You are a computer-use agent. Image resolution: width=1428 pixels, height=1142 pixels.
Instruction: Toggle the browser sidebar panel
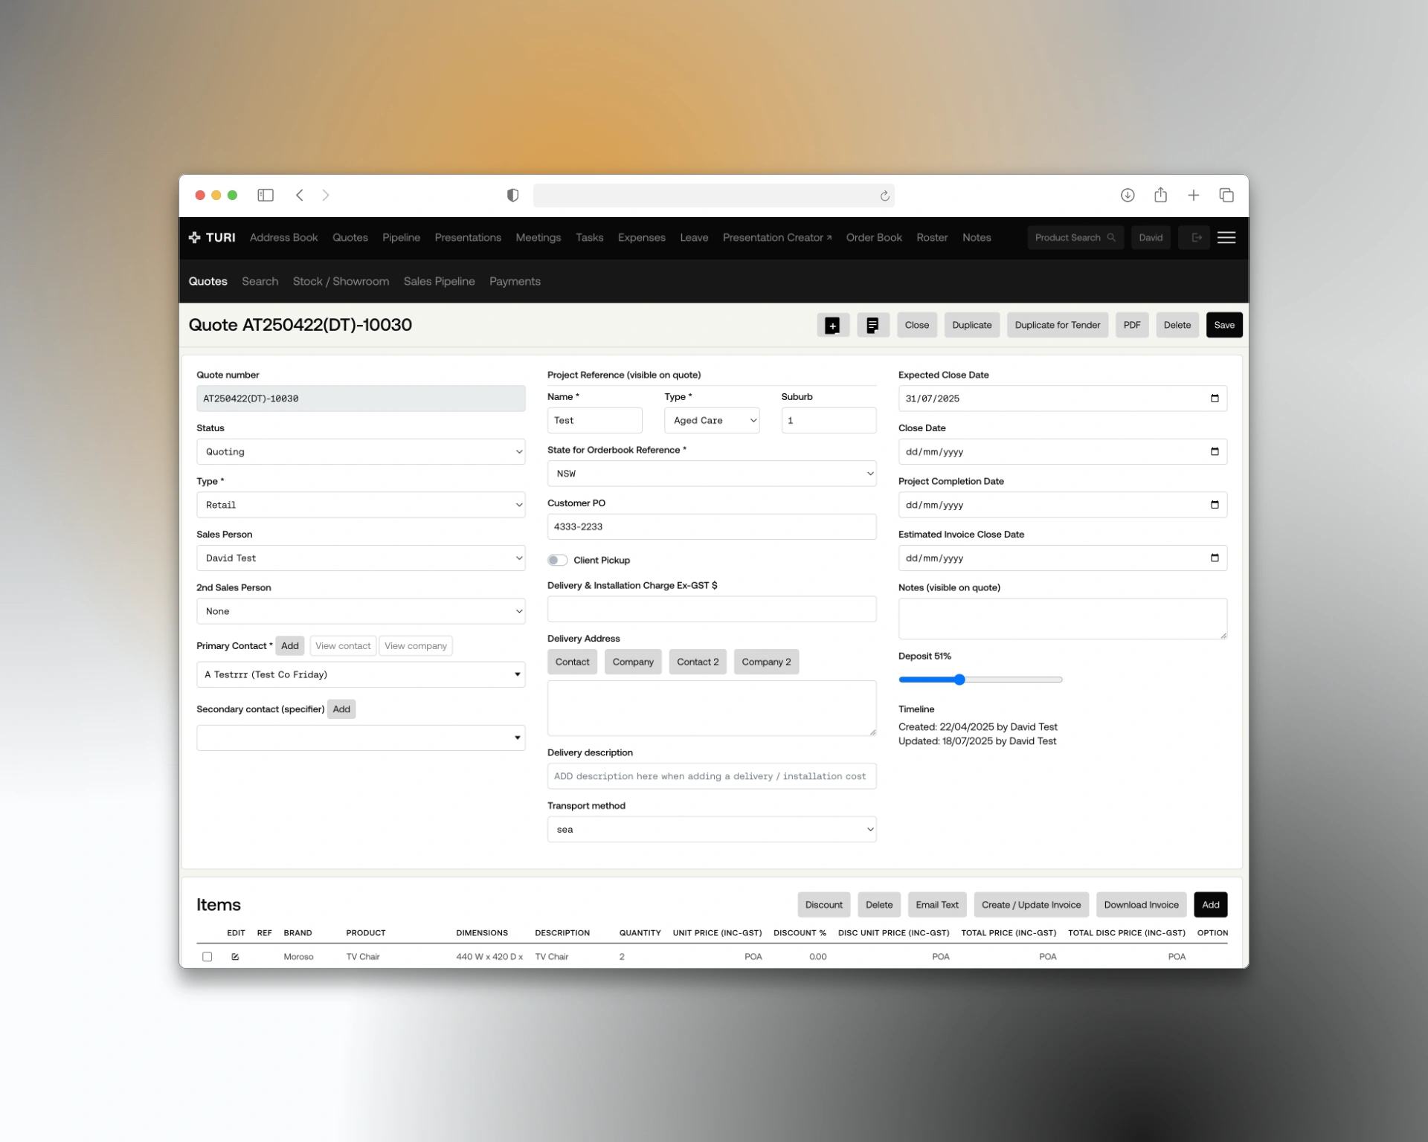coord(266,195)
